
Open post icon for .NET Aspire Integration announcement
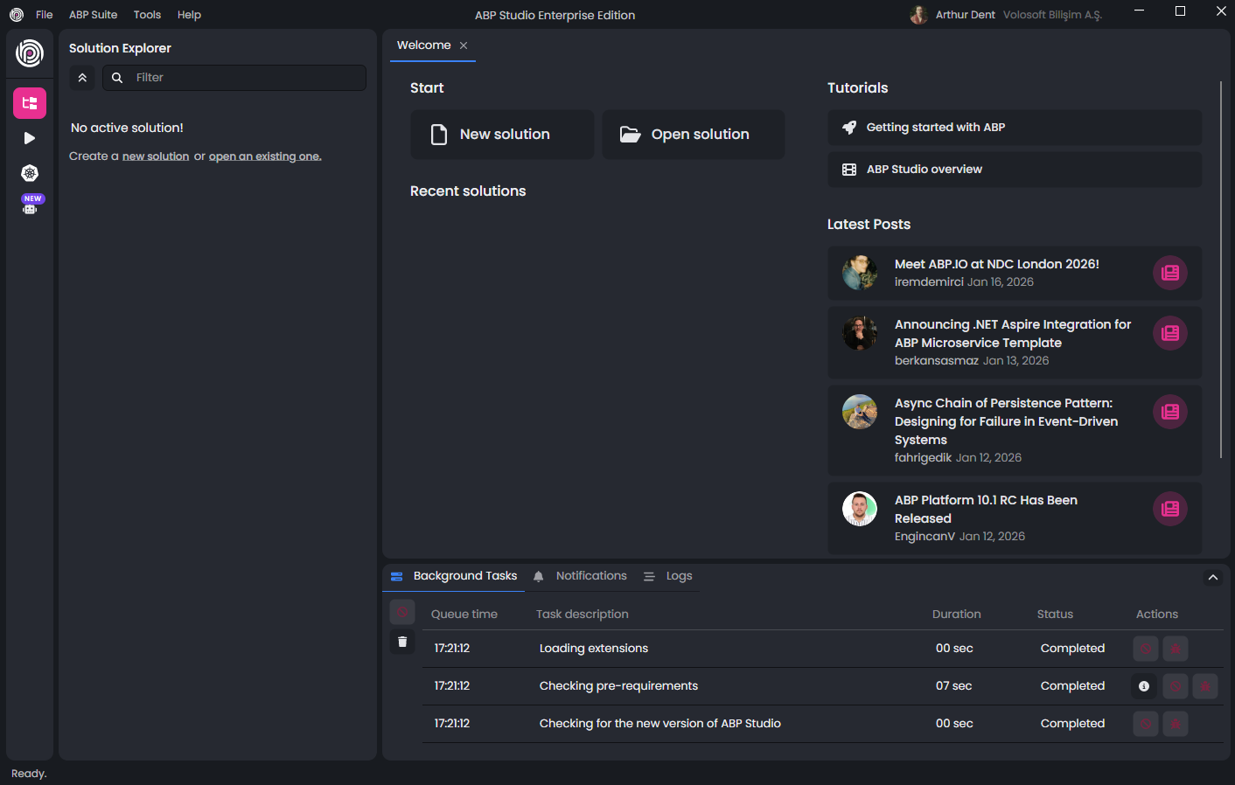tap(1170, 333)
